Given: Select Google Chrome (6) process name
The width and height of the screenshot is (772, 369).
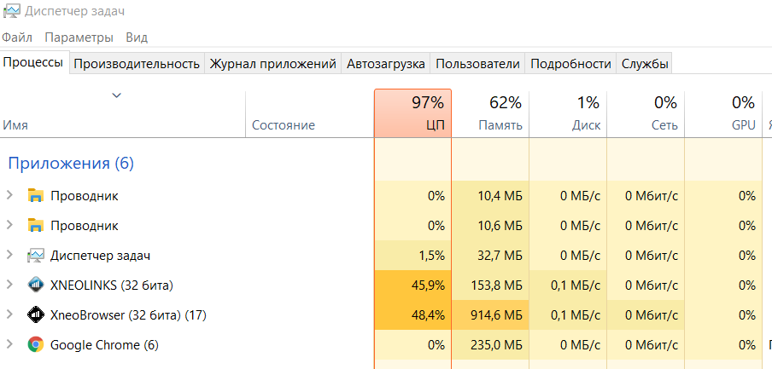Looking at the screenshot, I should click(104, 345).
